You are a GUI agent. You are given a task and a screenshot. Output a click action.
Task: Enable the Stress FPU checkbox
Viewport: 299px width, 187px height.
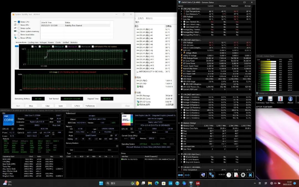click(19, 25)
